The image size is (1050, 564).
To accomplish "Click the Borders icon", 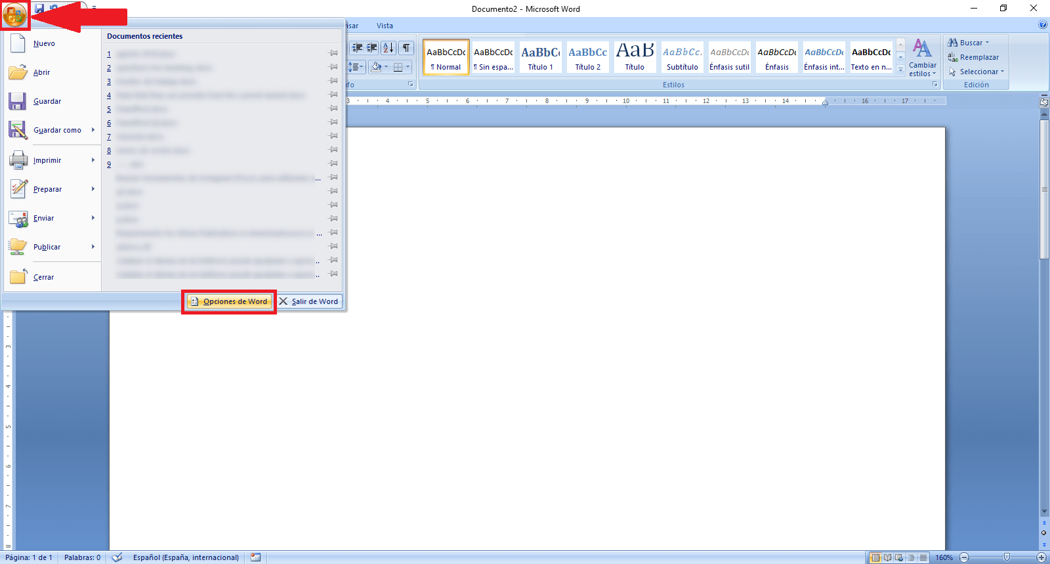I will click(398, 67).
